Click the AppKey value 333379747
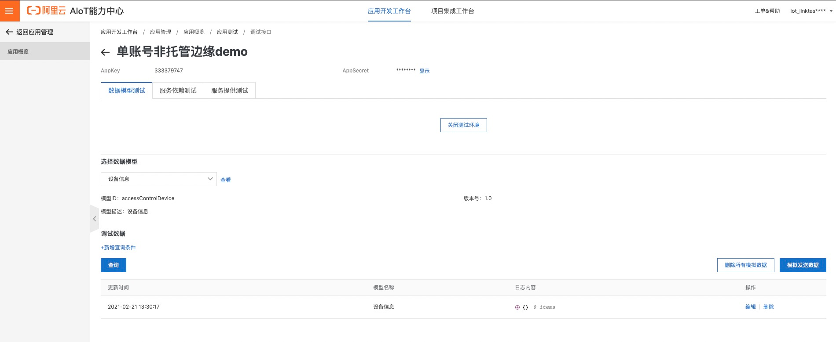 pos(169,71)
